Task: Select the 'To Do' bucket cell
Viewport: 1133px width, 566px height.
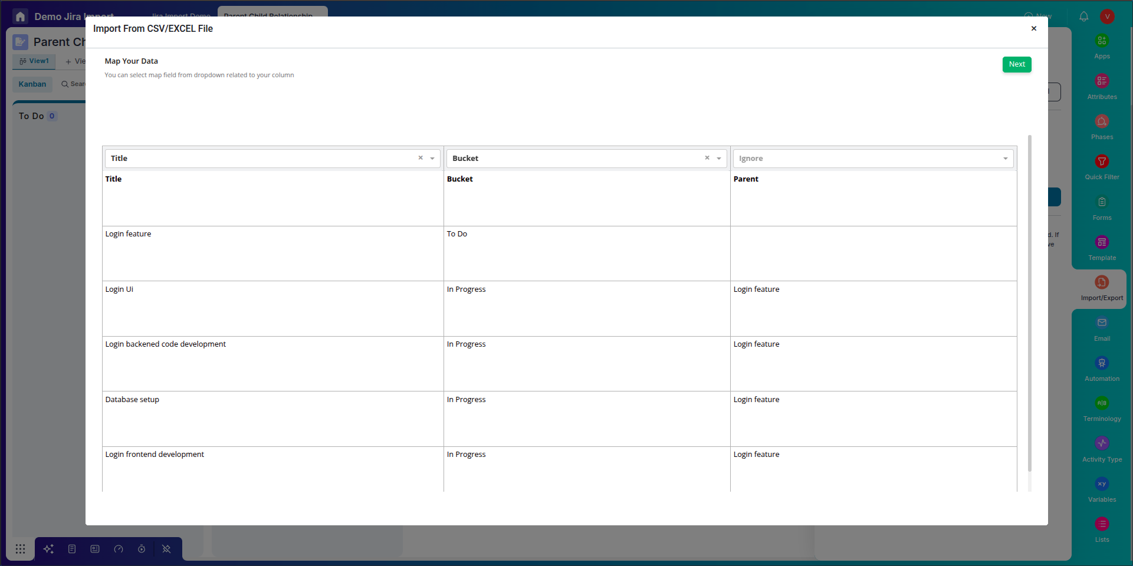Action: pos(587,254)
